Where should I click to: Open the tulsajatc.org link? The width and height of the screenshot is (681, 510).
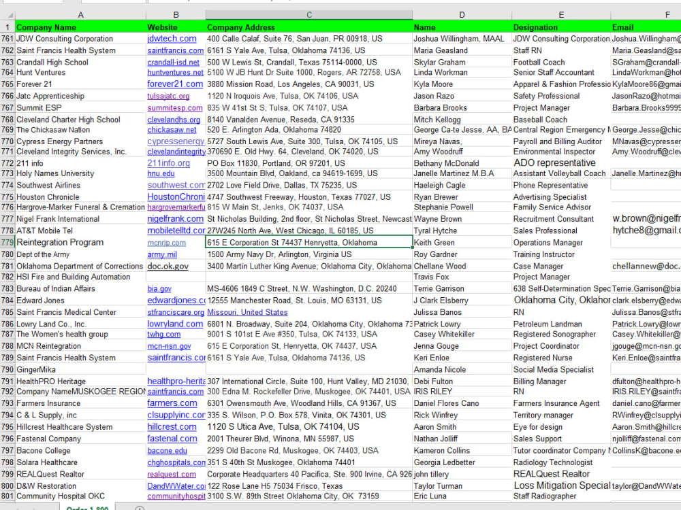coord(168,96)
